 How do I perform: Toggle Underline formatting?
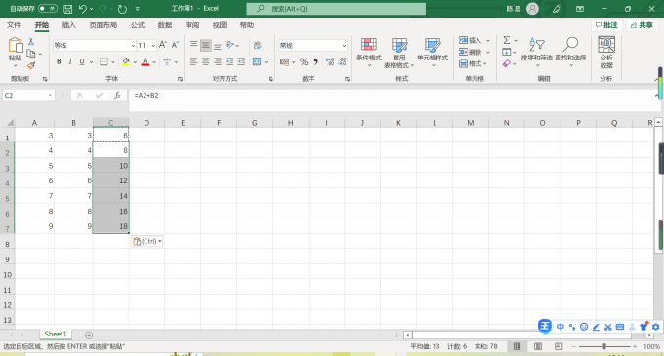pos(82,61)
